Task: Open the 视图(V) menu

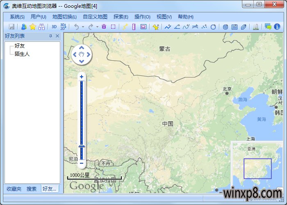Action: coord(164,17)
